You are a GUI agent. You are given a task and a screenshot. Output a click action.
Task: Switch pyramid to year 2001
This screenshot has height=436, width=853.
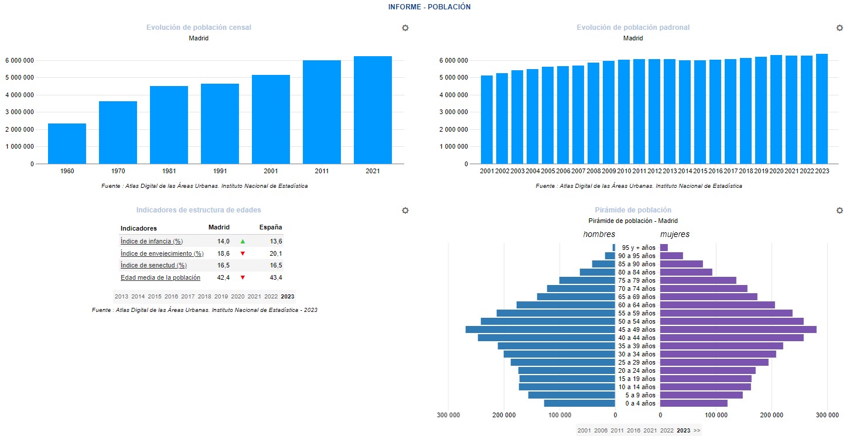(x=584, y=430)
